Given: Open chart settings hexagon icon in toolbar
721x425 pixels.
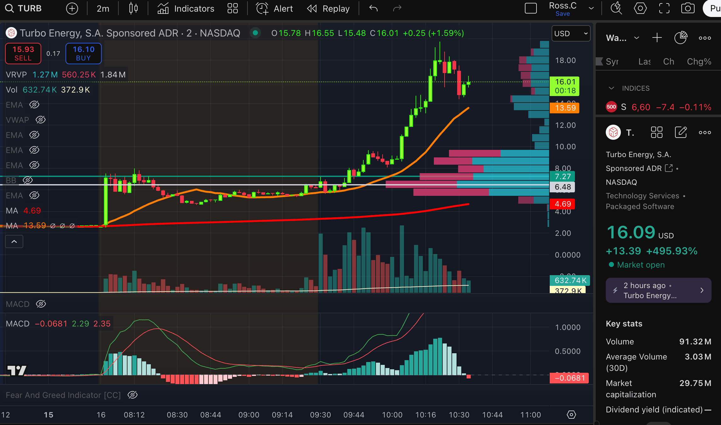Looking at the screenshot, I should coord(640,8).
